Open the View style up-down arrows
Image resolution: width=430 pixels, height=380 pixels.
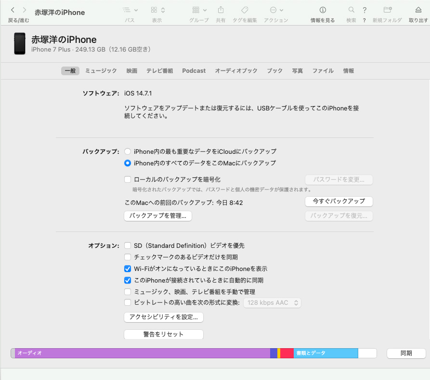pos(163,10)
